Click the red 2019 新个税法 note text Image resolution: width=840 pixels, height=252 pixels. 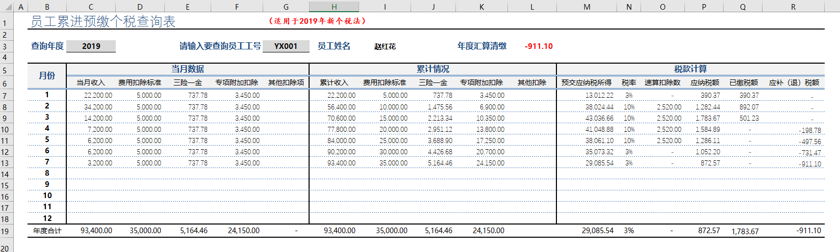coord(317,21)
